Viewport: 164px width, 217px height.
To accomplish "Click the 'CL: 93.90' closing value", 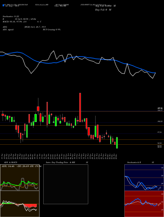I will click(60, 6).
